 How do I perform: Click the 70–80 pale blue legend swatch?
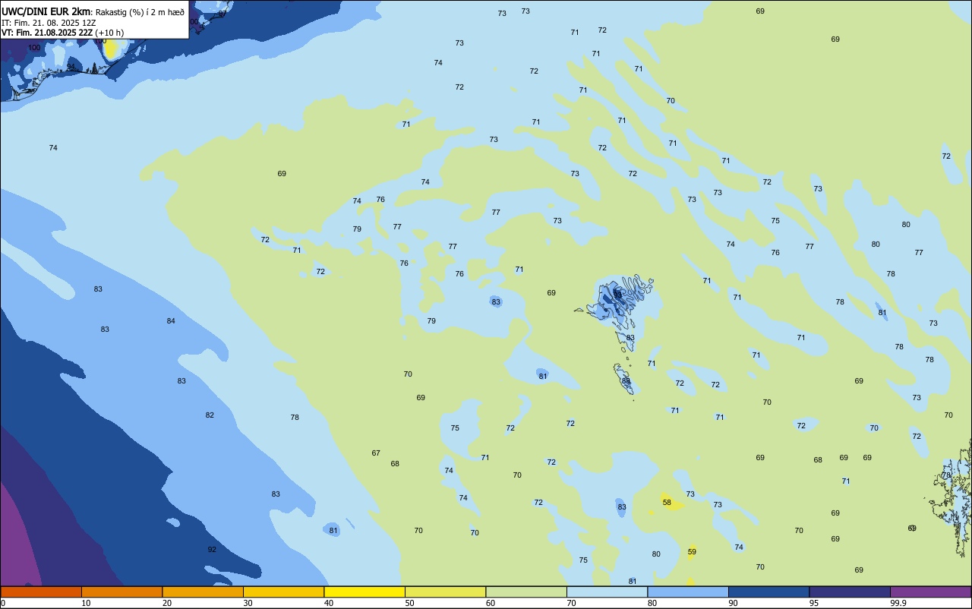coord(607,592)
